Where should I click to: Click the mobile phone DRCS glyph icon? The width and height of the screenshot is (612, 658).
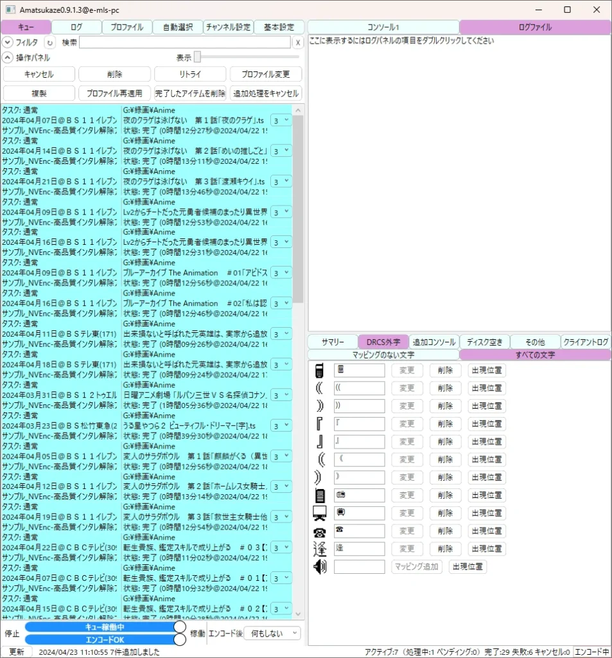(319, 371)
